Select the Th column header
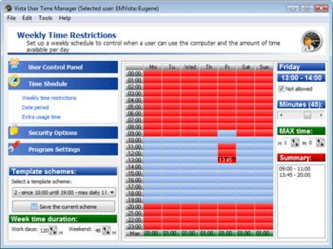Viewport: 333px width, 249px height. point(209,67)
